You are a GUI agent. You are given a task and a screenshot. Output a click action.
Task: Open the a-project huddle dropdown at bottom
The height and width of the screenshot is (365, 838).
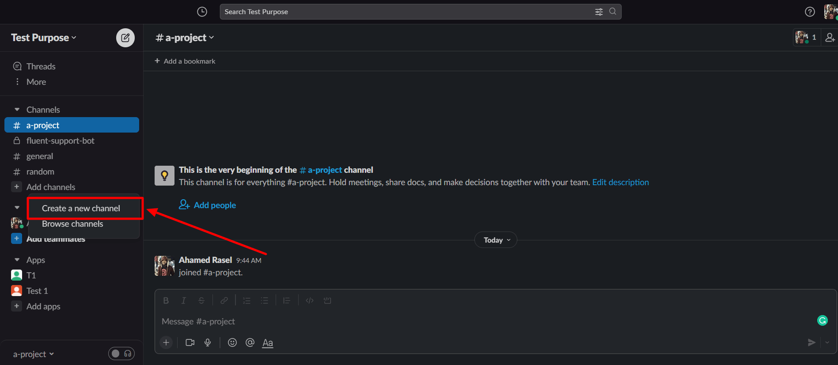tap(34, 354)
